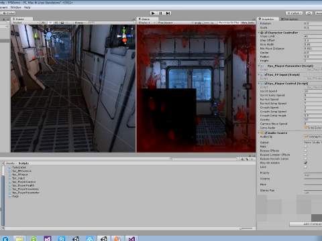Toggle the Mute checkbox in Audio Source

tap(306, 147)
